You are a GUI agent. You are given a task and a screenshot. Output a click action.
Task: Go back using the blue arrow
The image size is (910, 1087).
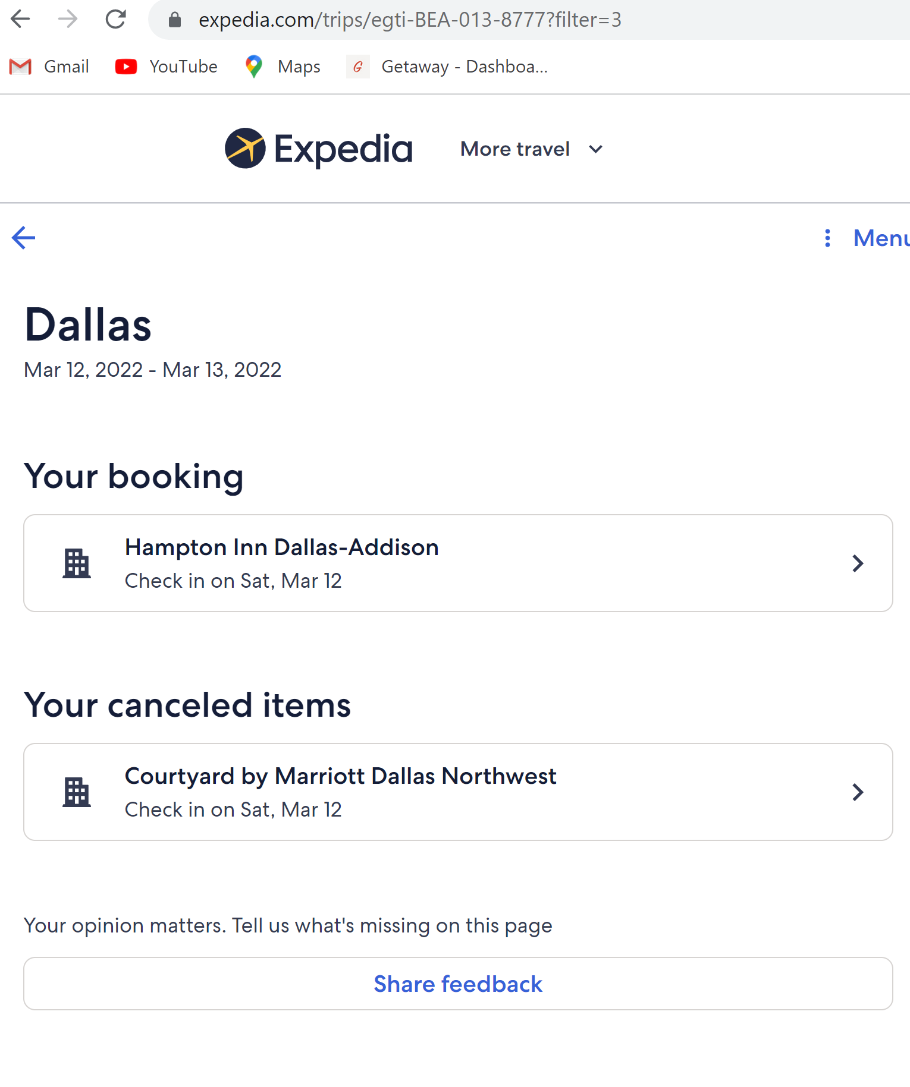coord(24,238)
